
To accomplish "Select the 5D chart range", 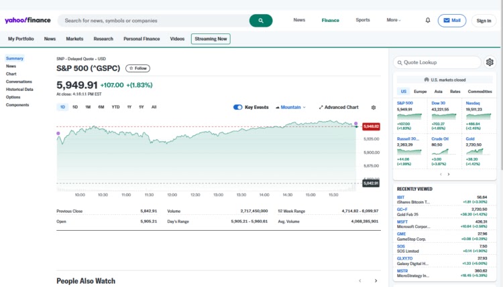I will (75, 107).
